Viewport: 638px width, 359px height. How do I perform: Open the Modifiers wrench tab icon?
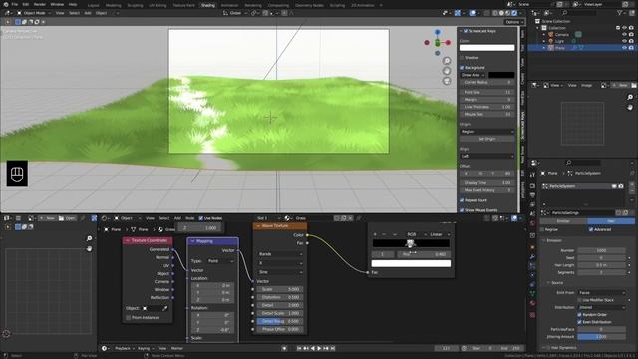532,257
